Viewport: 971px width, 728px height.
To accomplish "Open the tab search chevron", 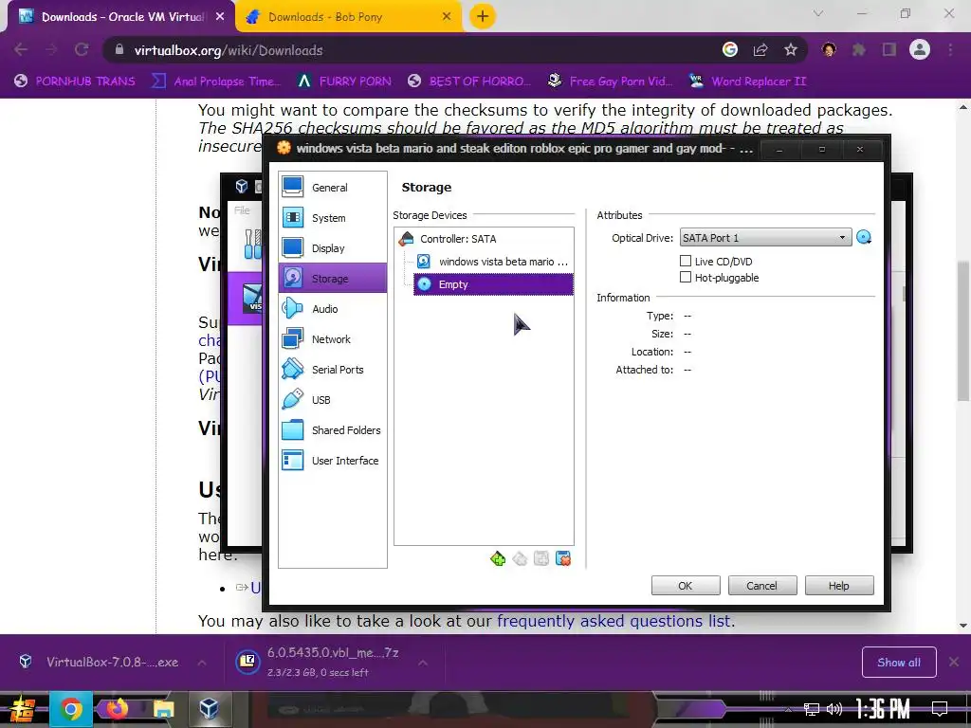I will (x=818, y=13).
